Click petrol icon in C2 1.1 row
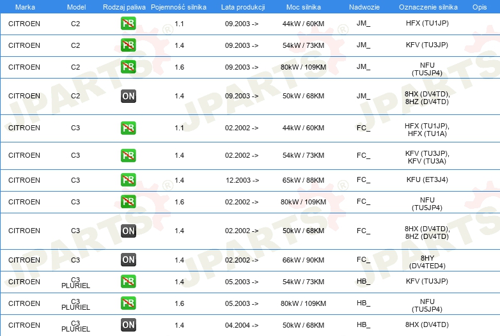The image size is (500, 336). click(128, 24)
